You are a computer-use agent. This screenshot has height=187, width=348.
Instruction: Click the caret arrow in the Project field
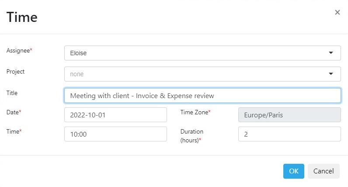pos(331,74)
